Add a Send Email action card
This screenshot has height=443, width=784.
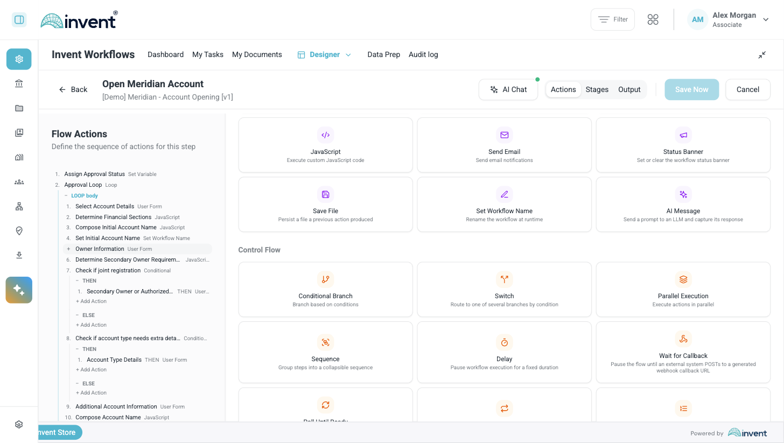[x=504, y=145]
